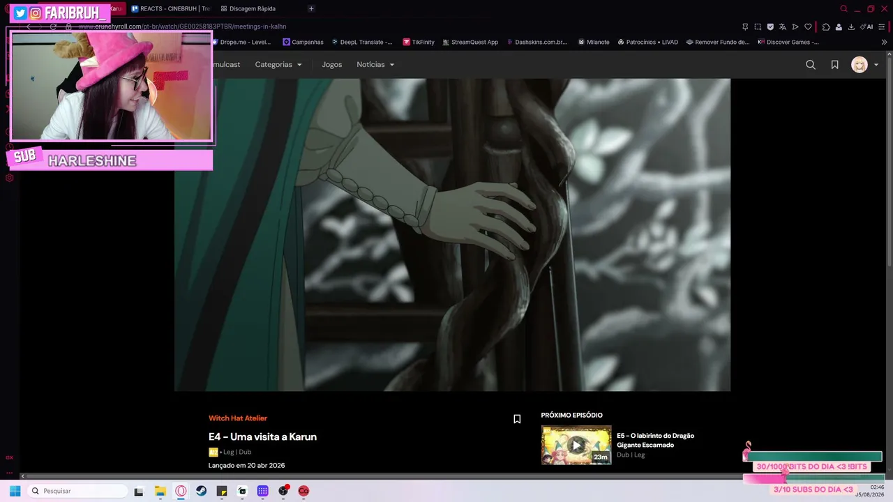This screenshot has height=502, width=893.
Task: Click the Crunchyroll profile avatar
Action: pos(860,65)
